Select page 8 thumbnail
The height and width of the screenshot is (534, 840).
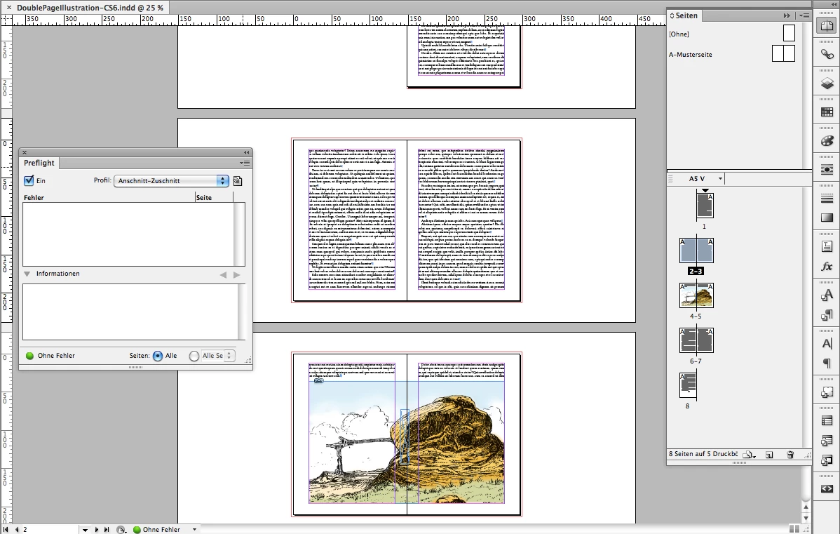688,385
